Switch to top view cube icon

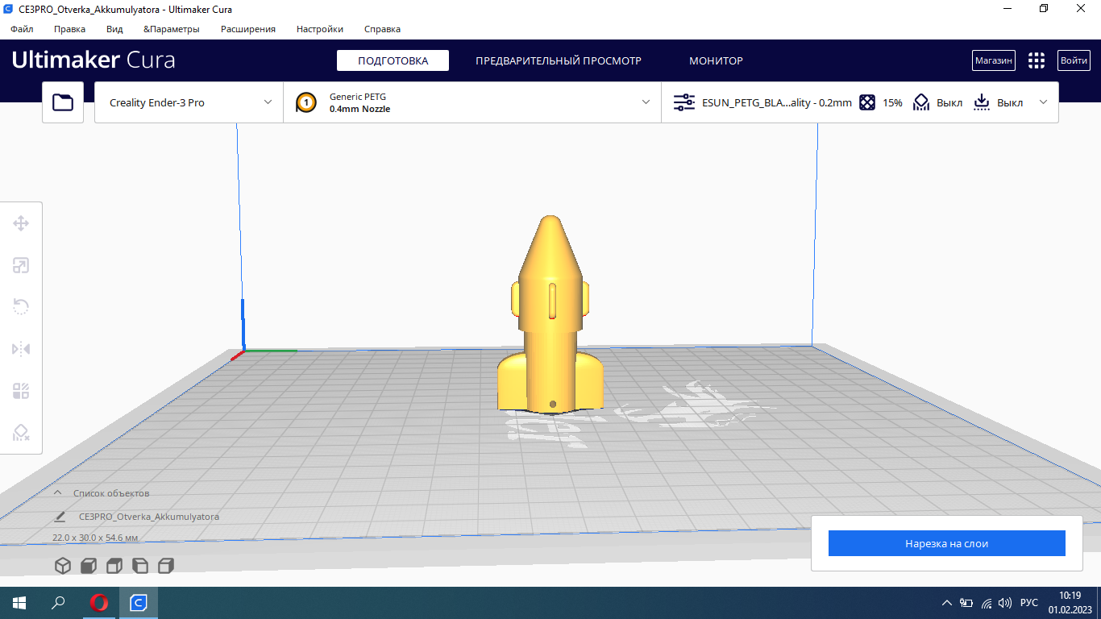114,566
